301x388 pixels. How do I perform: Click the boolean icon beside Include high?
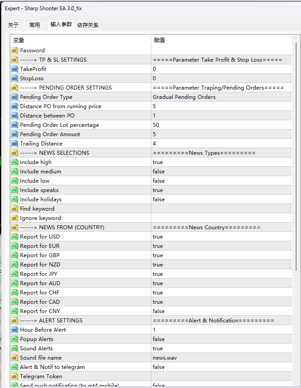(x=14, y=162)
